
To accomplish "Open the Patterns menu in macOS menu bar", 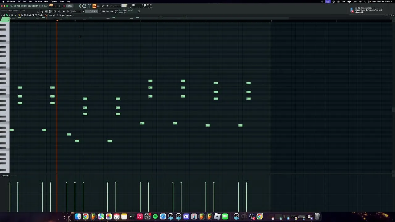I will [x=38, y=2].
